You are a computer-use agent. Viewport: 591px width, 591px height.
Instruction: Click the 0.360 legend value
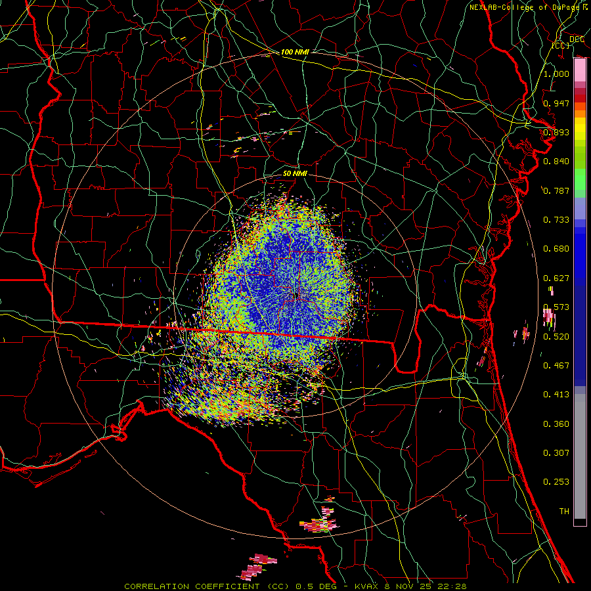click(x=556, y=424)
